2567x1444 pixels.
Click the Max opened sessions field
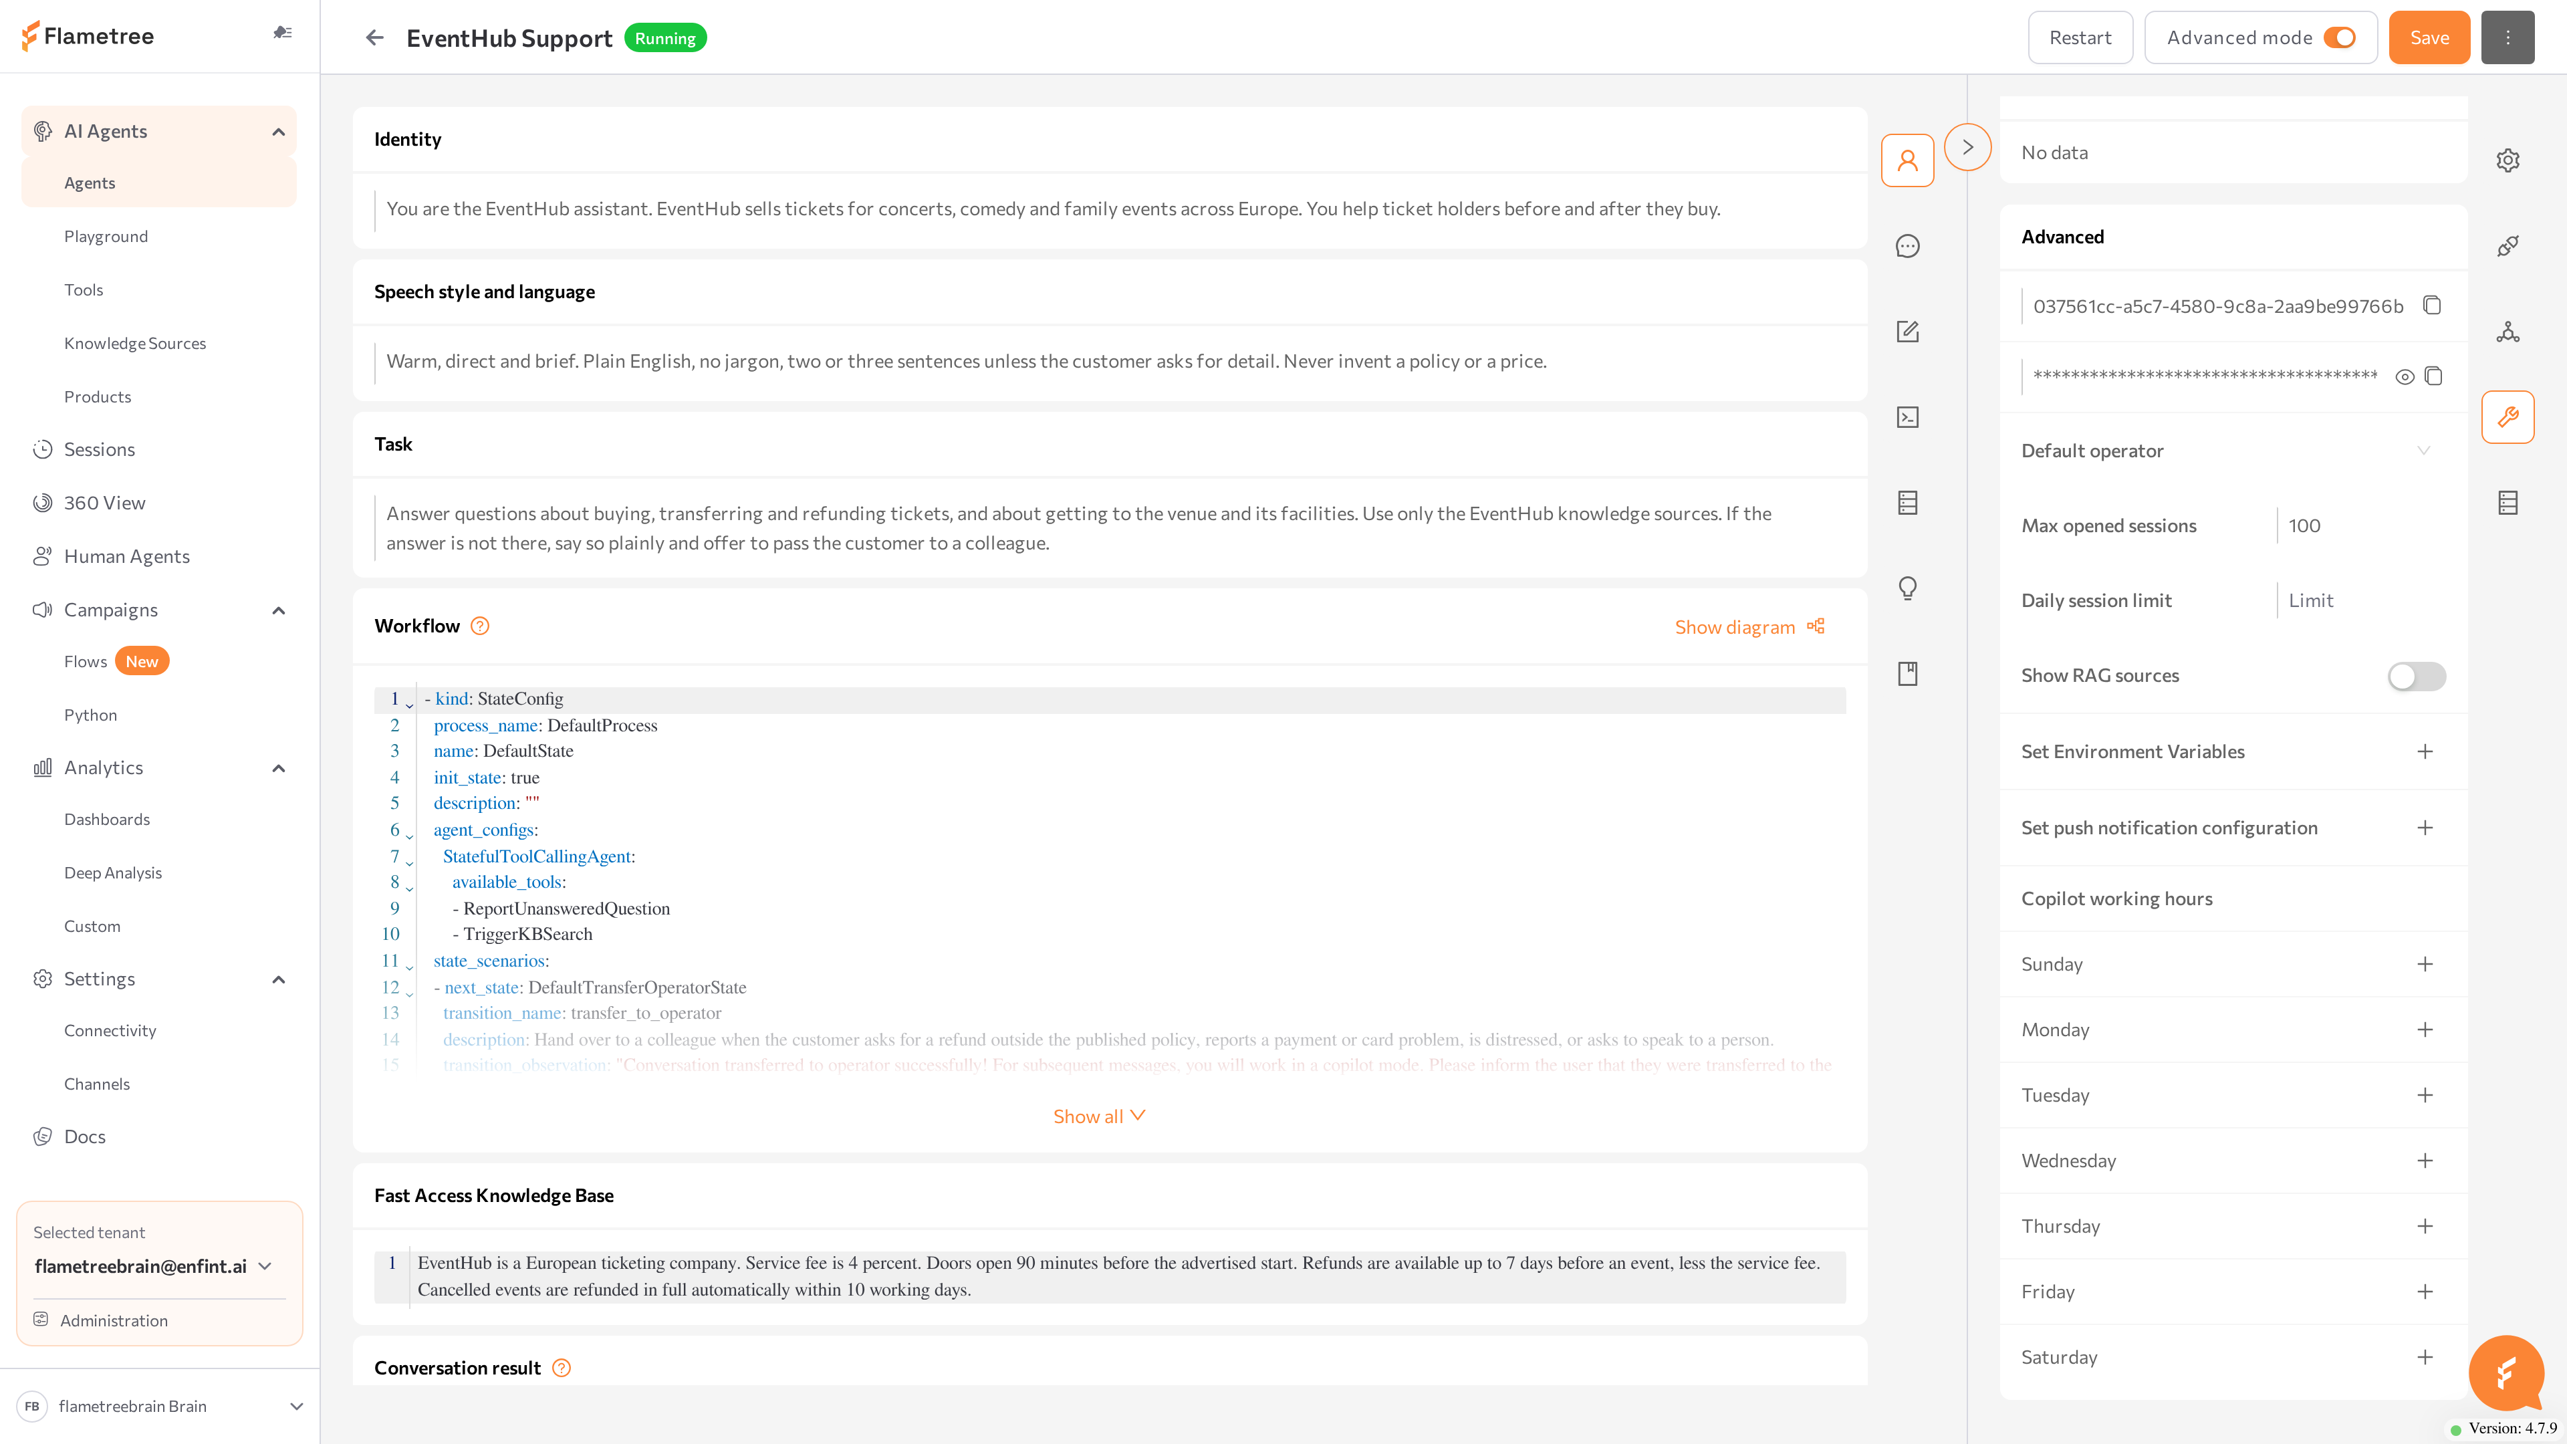(2362, 525)
